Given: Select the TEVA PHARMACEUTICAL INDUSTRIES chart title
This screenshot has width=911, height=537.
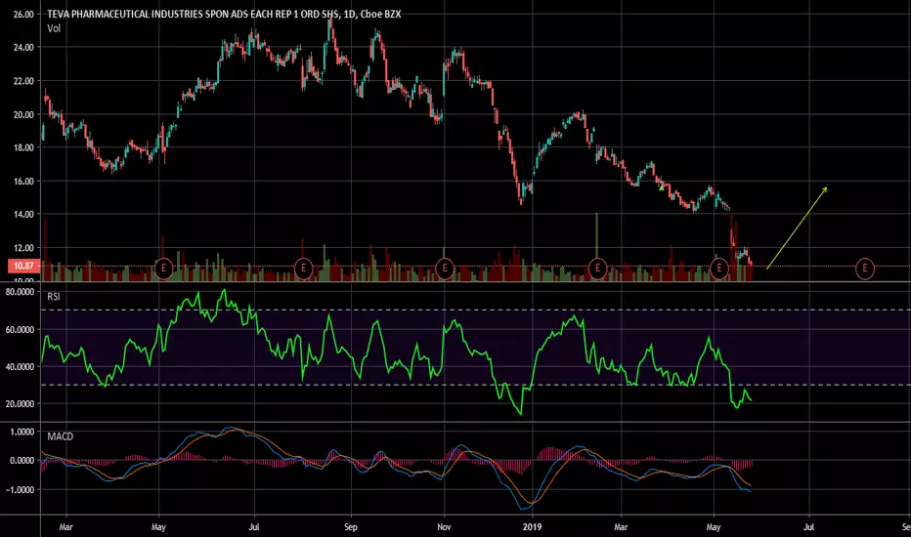Looking at the screenshot, I should pos(224,14).
